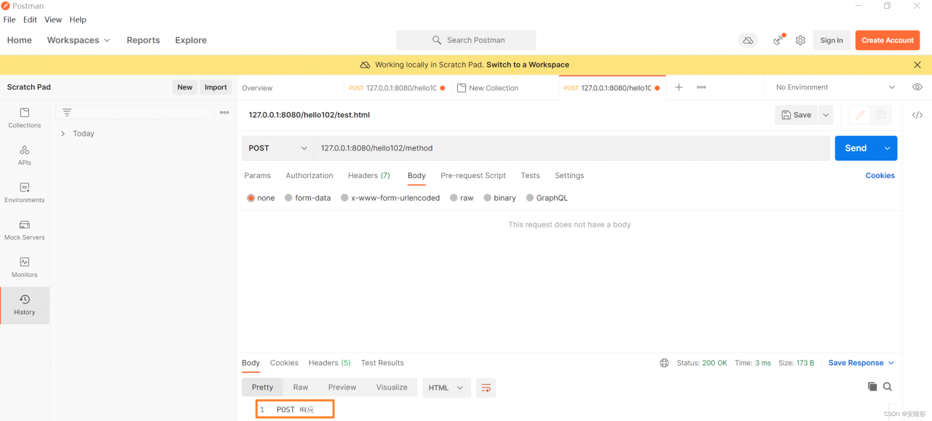Copy the response body with copy icon
The height and width of the screenshot is (421, 932).
[x=872, y=387]
